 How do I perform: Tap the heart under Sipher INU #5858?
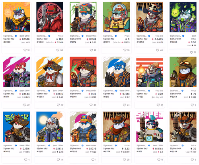[x=158, y=50]
